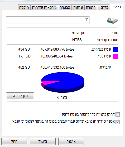This screenshot has width=125, height=147.
Task: Open the גירסאות קודמות (Previous Versions) tab
Action: [44, 7]
